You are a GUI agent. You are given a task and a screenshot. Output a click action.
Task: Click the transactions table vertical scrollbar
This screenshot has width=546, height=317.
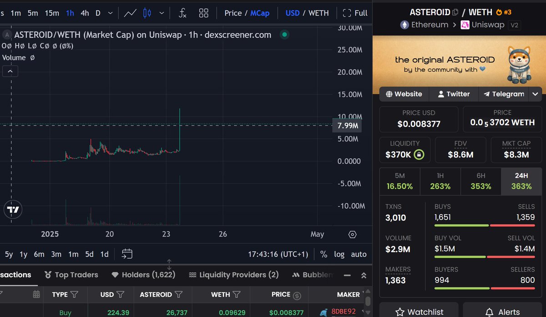click(368, 301)
